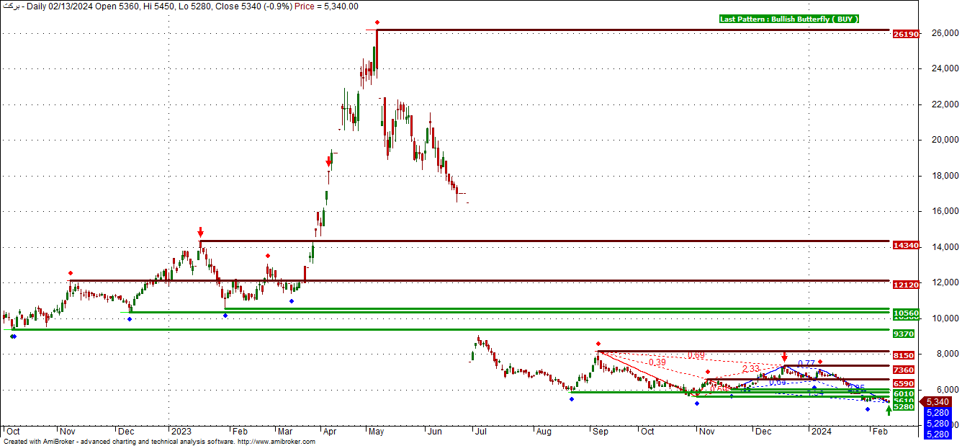Select the 14340 resistance level label
962x446 pixels.
pos(904,246)
